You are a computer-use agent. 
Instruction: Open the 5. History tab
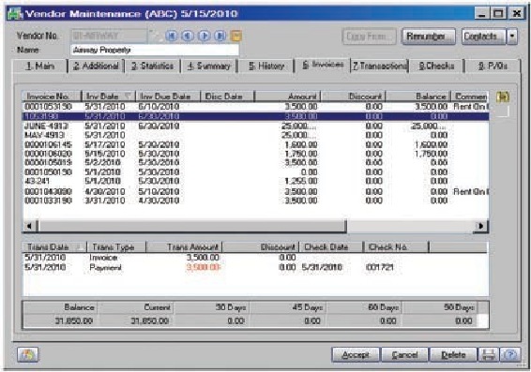(266, 66)
